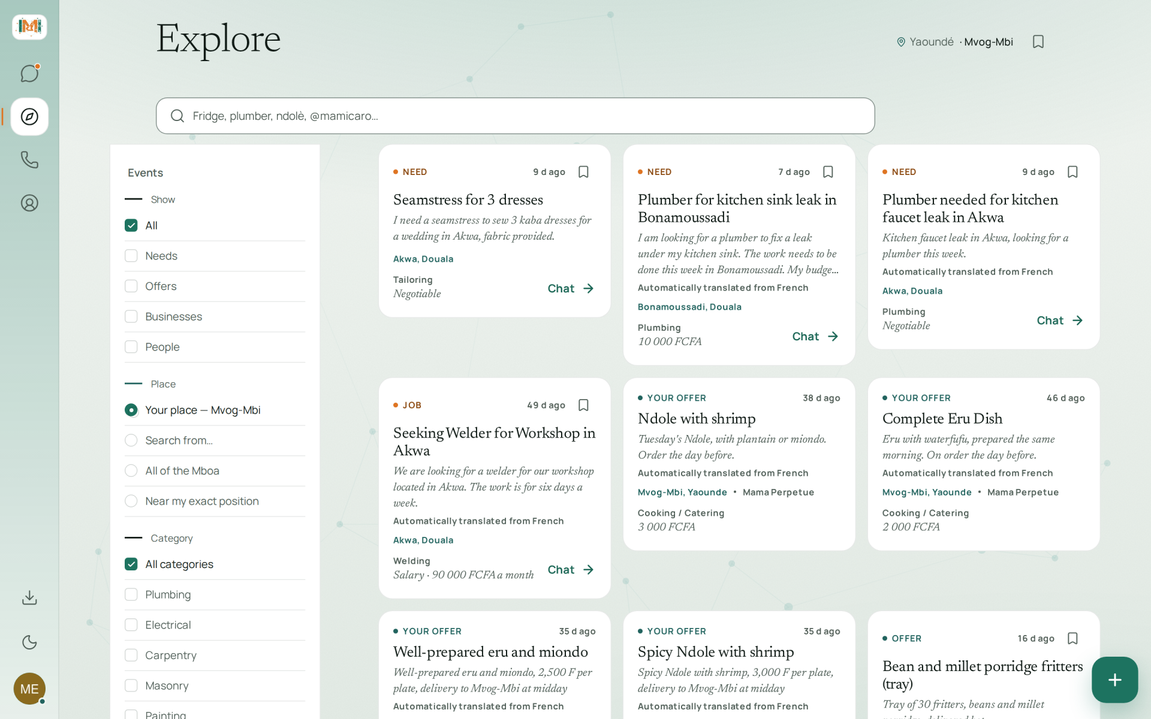Chat about Seamstress for 3 dresses

[x=571, y=288]
